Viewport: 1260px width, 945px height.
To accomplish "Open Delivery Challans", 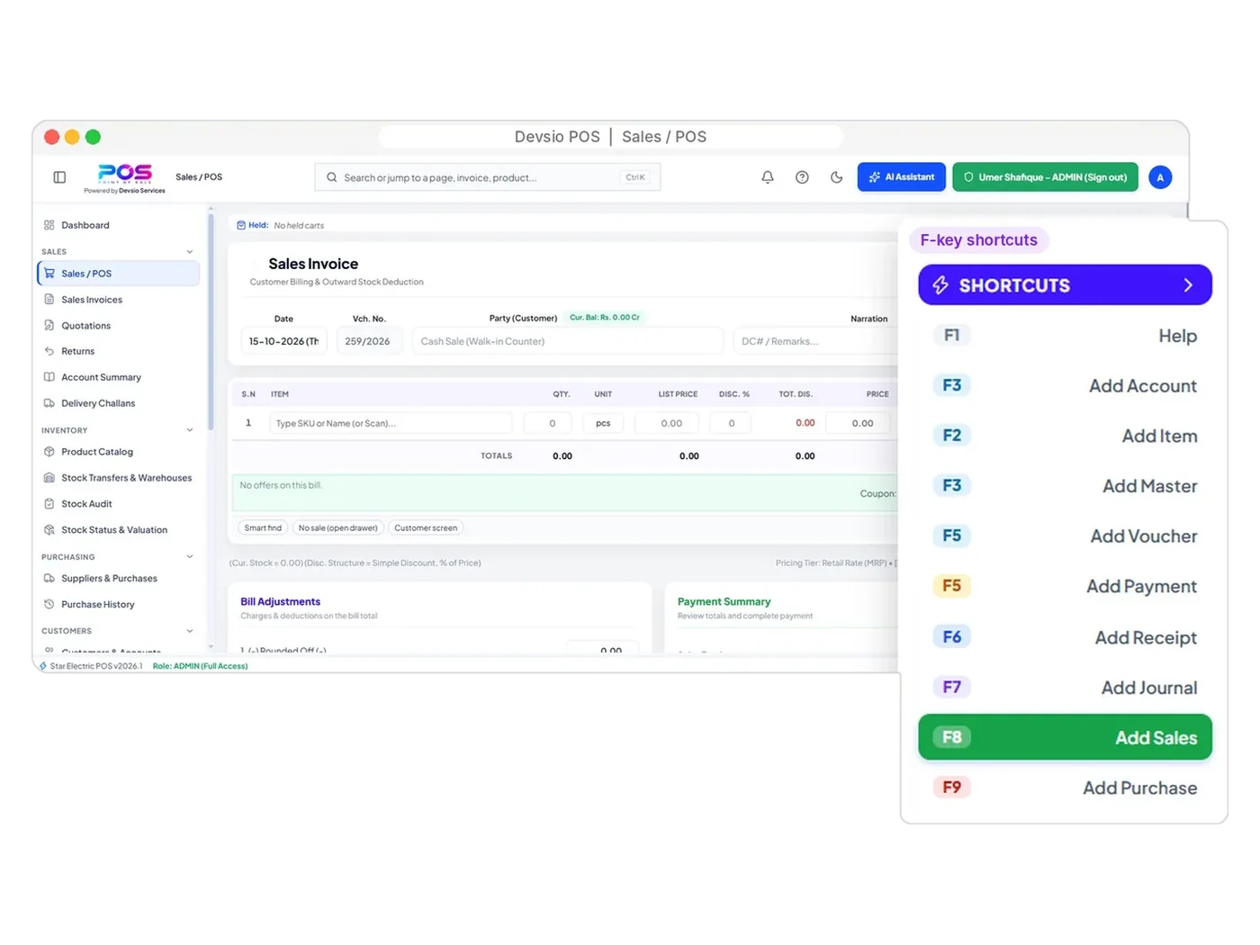I will tap(98, 403).
